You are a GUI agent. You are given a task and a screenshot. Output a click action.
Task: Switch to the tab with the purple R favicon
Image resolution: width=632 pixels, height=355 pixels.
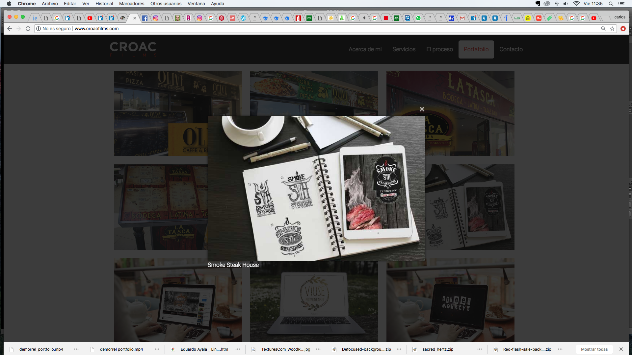[189, 18]
